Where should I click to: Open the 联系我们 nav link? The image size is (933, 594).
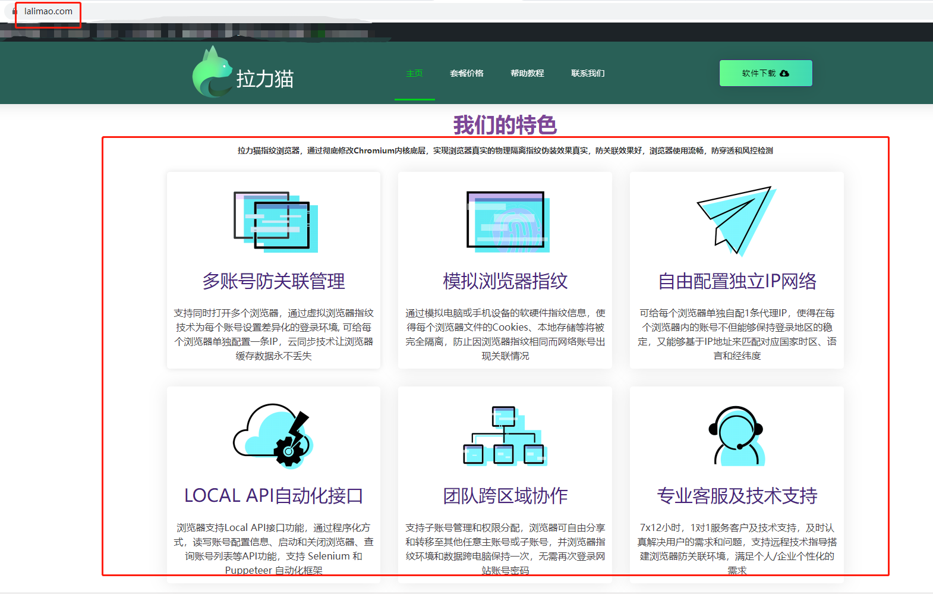[588, 73]
